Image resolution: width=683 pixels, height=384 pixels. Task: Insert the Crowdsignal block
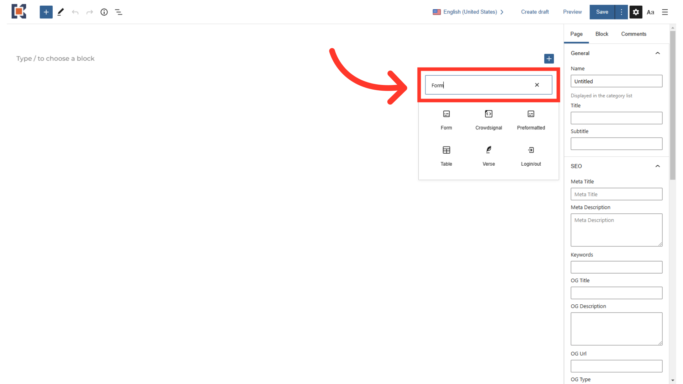click(488, 120)
